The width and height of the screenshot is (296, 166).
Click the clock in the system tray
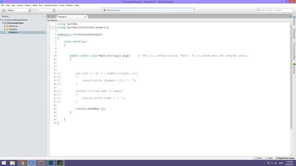(290, 163)
